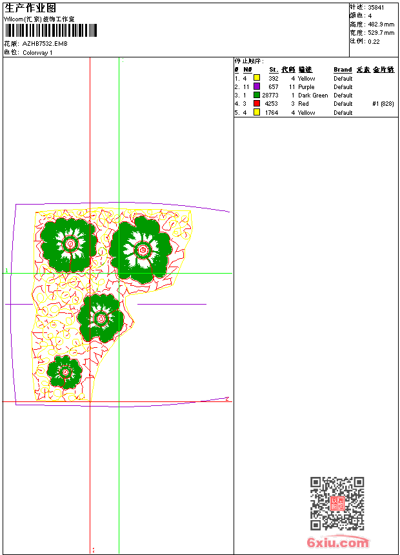The image size is (400, 555).
Task: Select the stitch count 657 cell
Action: point(274,87)
